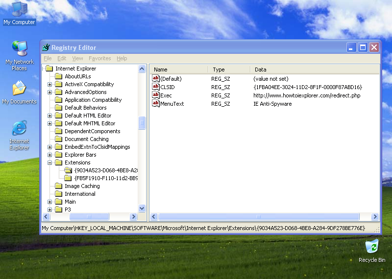Select the Exec registry value
Image resolution: width=392 pixels, height=279 pixels.
[166, 95]
